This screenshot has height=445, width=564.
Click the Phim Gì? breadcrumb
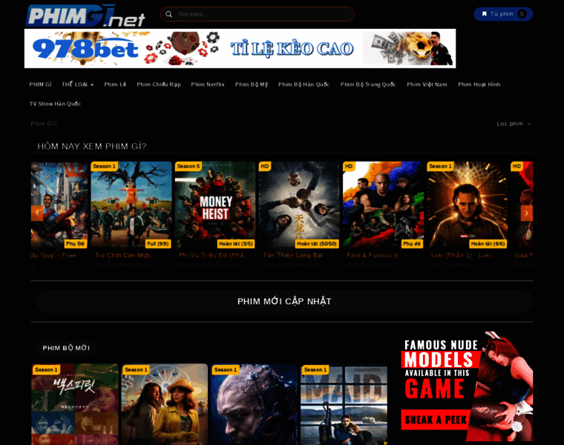(x=44, y=124)
